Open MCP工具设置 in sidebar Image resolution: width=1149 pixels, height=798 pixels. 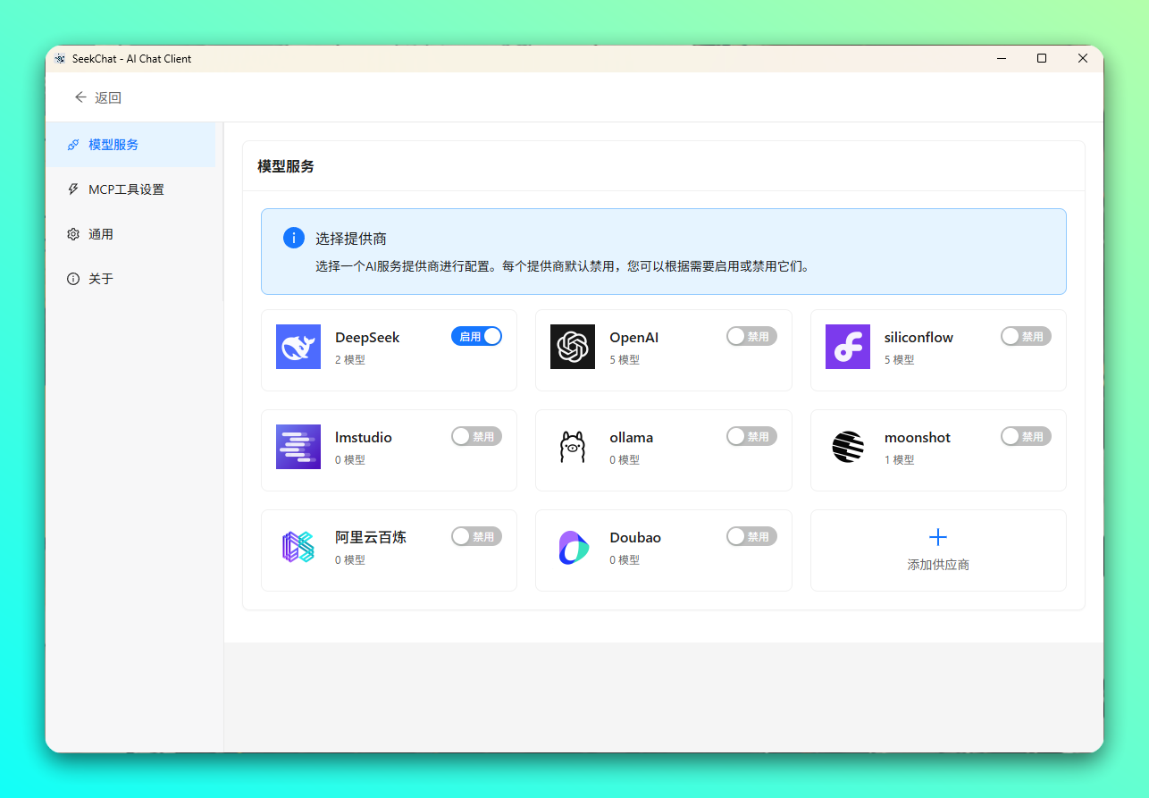pyautogui.click(x=130, y=189)
